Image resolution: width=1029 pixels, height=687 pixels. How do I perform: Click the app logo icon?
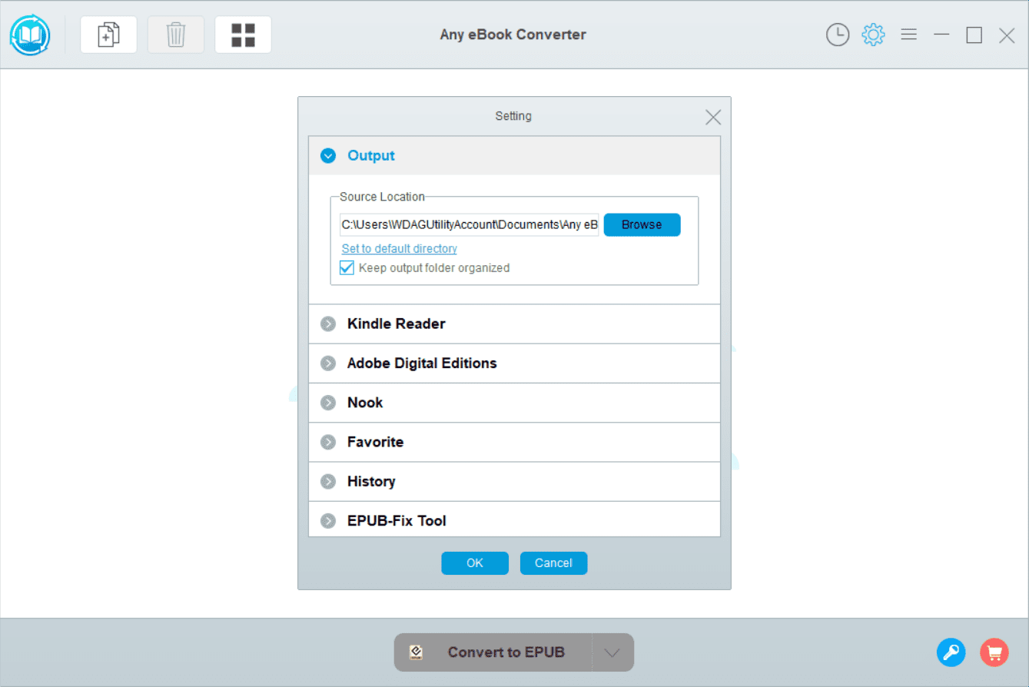pos(30,35)
